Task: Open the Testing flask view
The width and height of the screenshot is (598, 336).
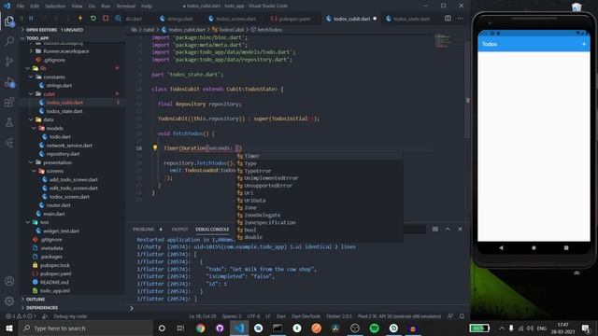Action: coord(9,122)
